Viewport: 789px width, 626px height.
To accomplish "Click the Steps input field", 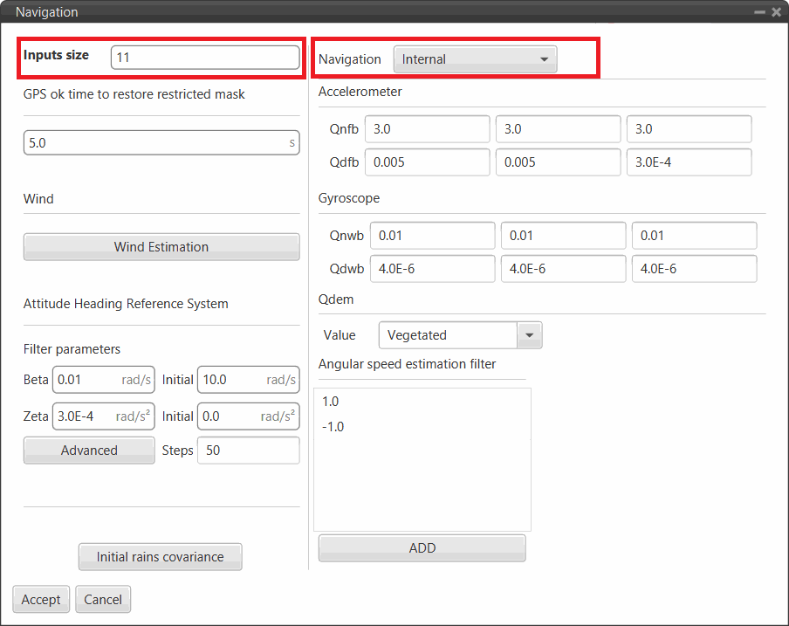I will tap(249, 451).
